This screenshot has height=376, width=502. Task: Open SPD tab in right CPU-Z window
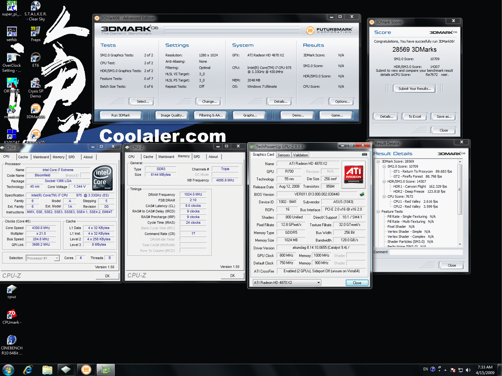[197, 157]
